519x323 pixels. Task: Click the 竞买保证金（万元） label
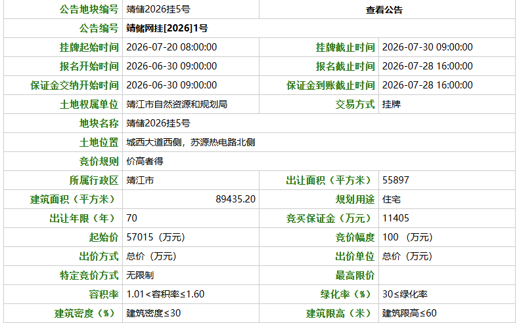330,218
